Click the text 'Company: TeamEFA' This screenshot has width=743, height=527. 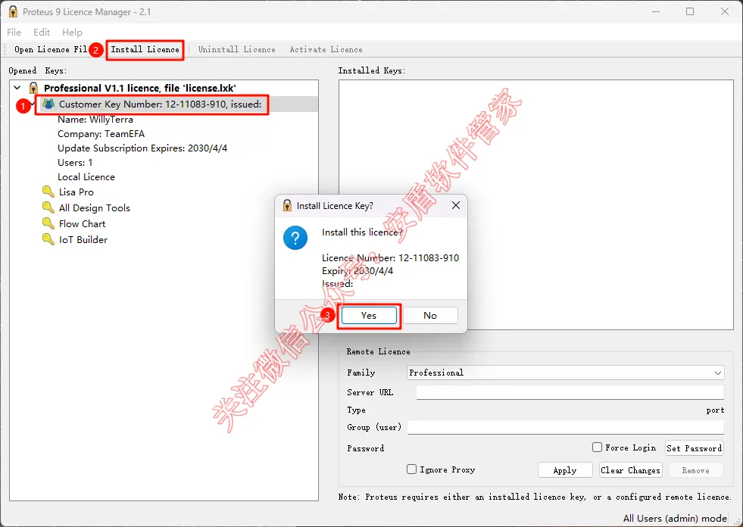101,134
